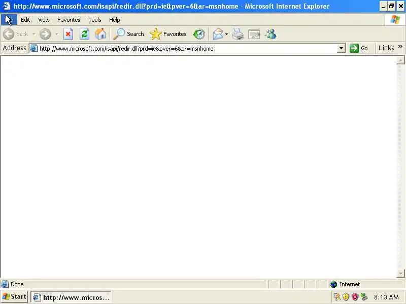Click the Internet zone globe icon
This screenshot has width=406, height=304.
[x=333, y=284]
